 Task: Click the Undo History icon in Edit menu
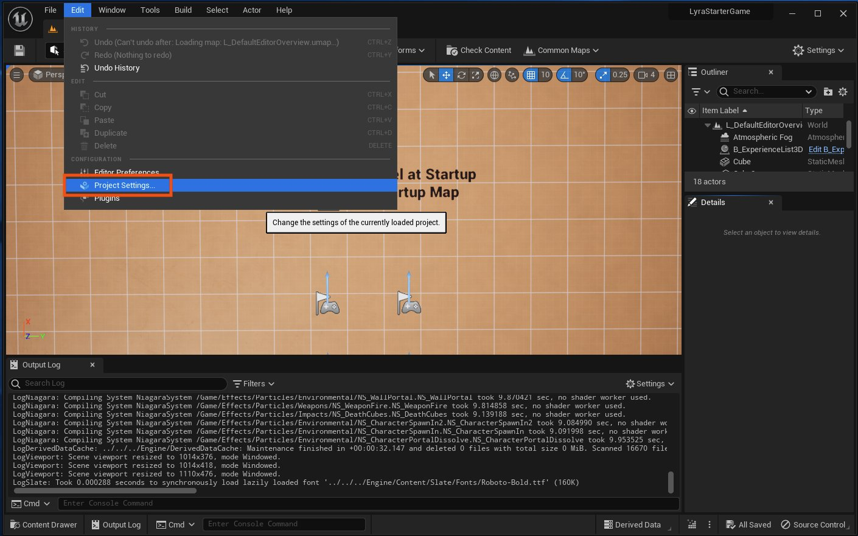(x=85, y=68)
